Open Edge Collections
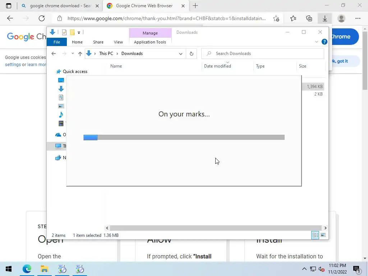The image size is (368, 276). tap(309, 18)
